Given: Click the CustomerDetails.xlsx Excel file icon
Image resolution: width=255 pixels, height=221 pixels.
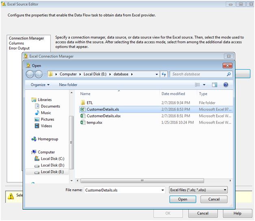Looking at the screenshot, I should coord(83,116).
